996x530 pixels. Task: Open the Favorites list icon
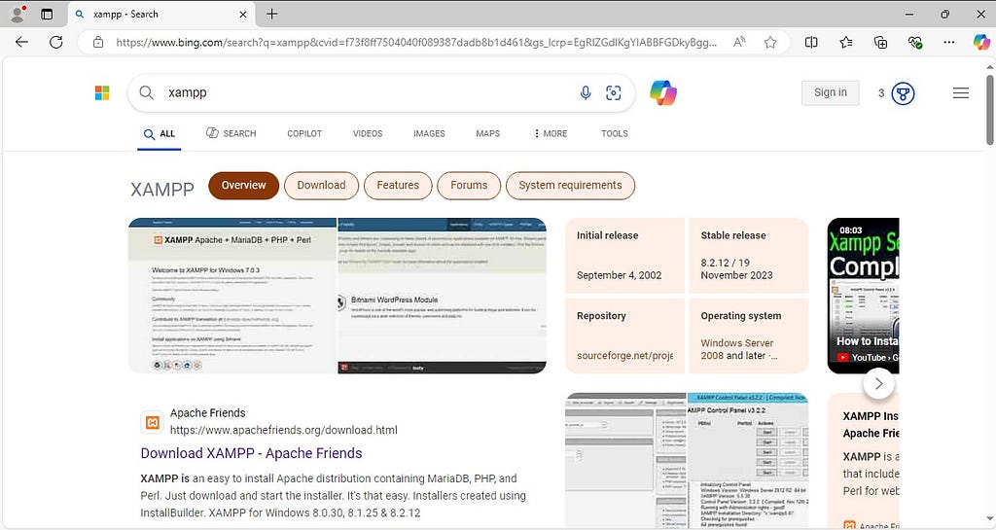845,43
